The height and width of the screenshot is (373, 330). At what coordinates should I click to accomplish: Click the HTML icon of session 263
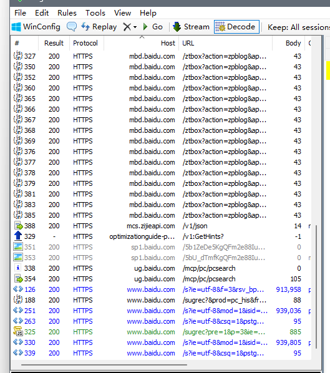pos(18,321)
